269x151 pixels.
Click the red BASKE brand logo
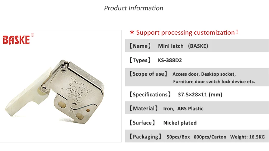(16, 39)
